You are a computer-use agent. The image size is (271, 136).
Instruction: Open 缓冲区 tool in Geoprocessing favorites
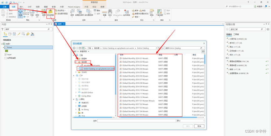tap(234, 43)
